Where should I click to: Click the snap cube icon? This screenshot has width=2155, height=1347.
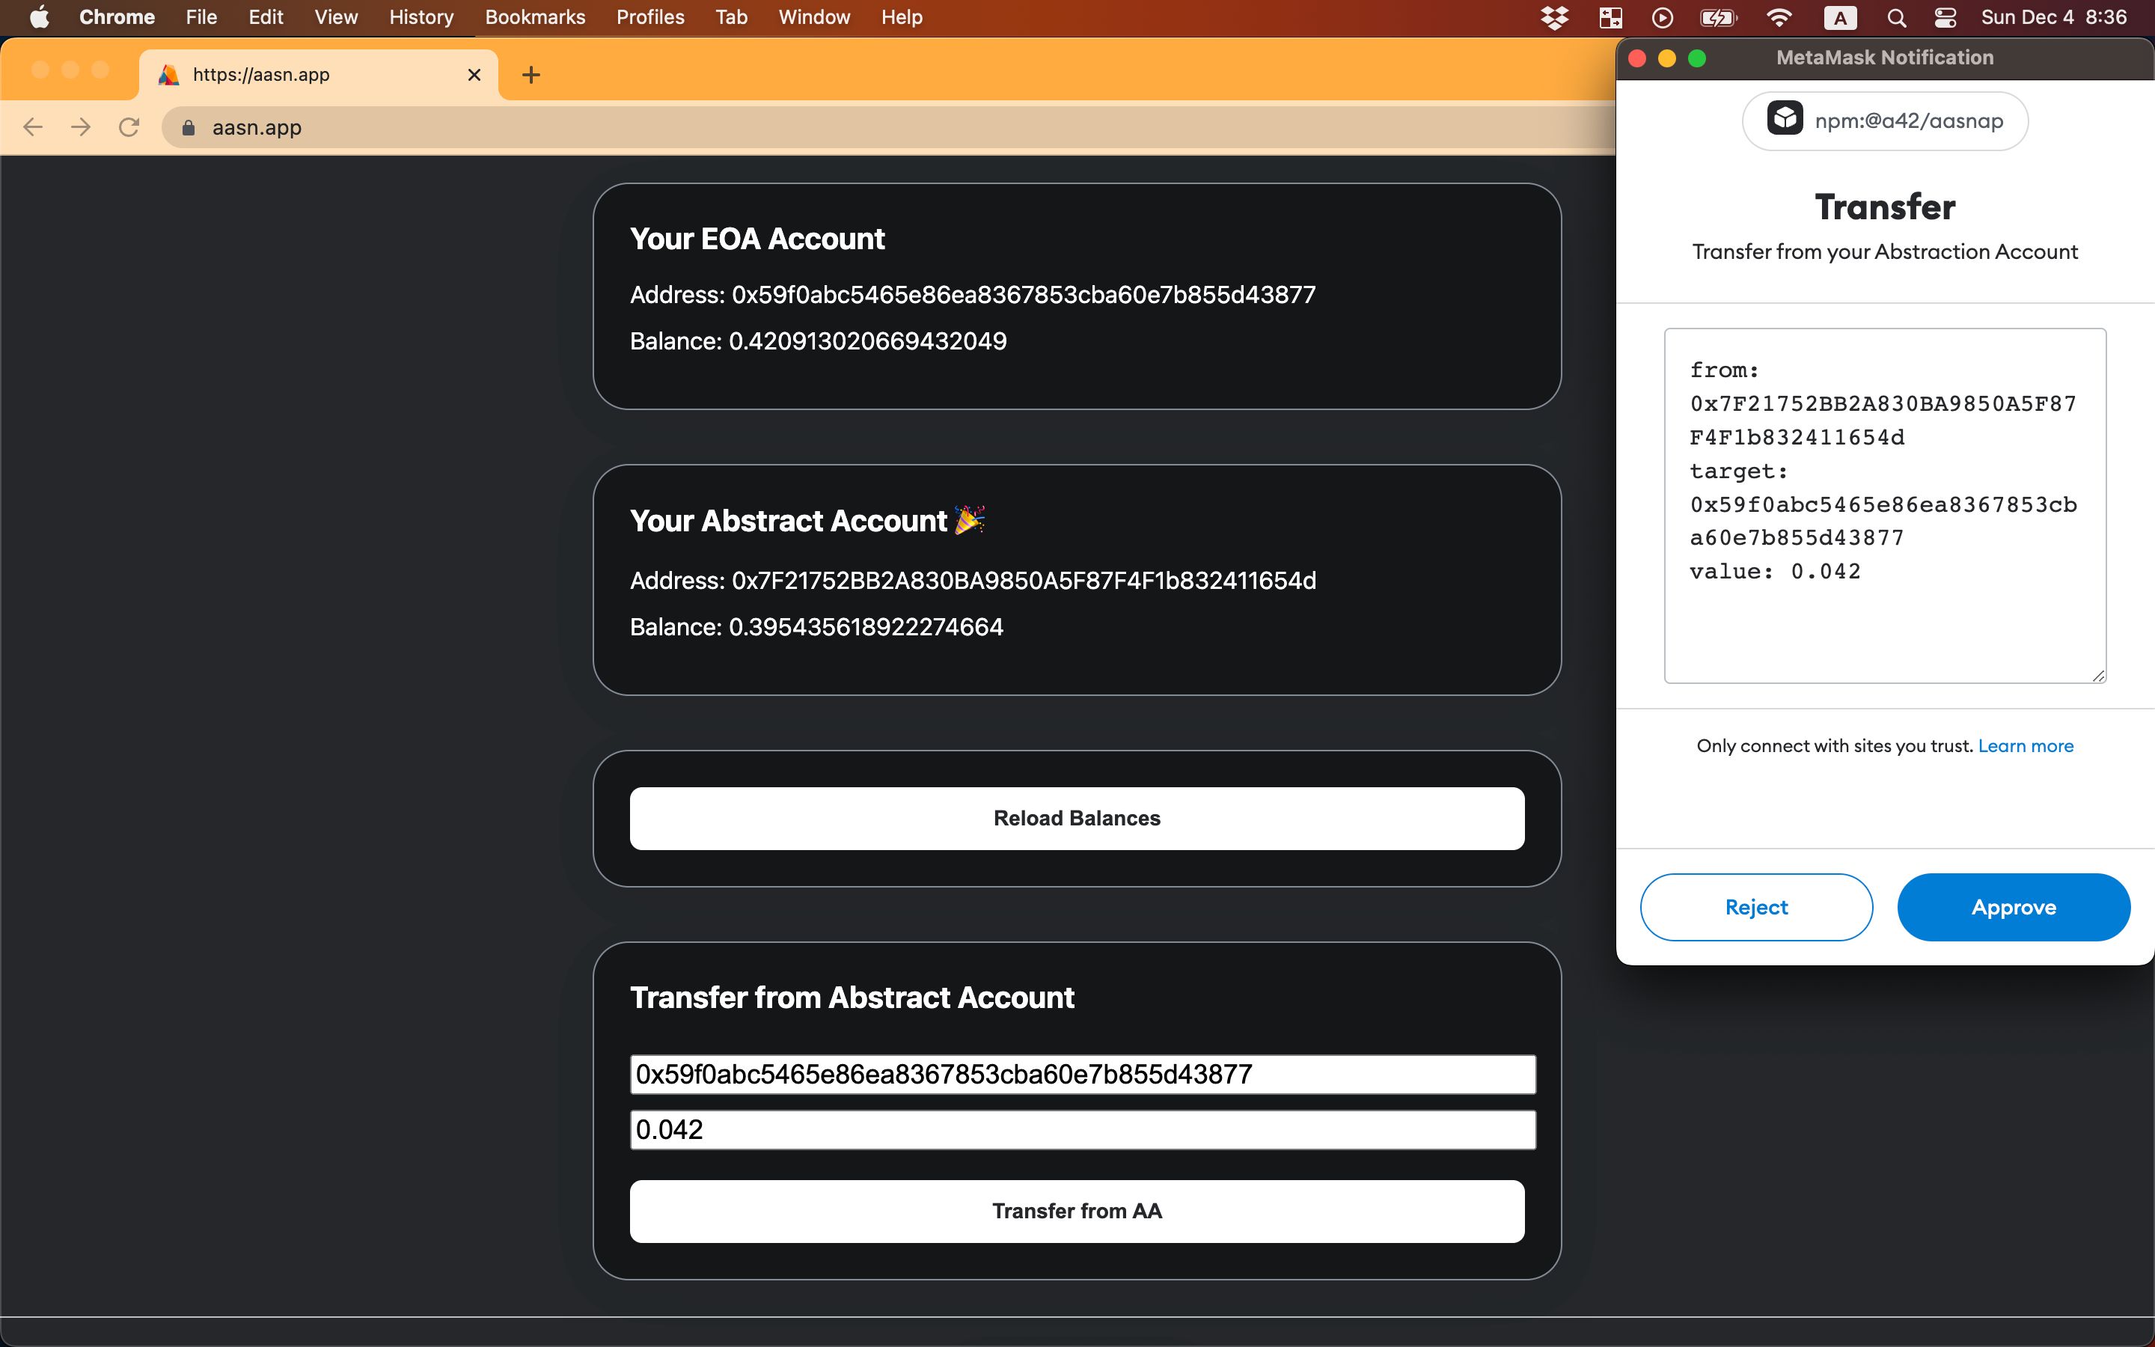[1785, 118]
